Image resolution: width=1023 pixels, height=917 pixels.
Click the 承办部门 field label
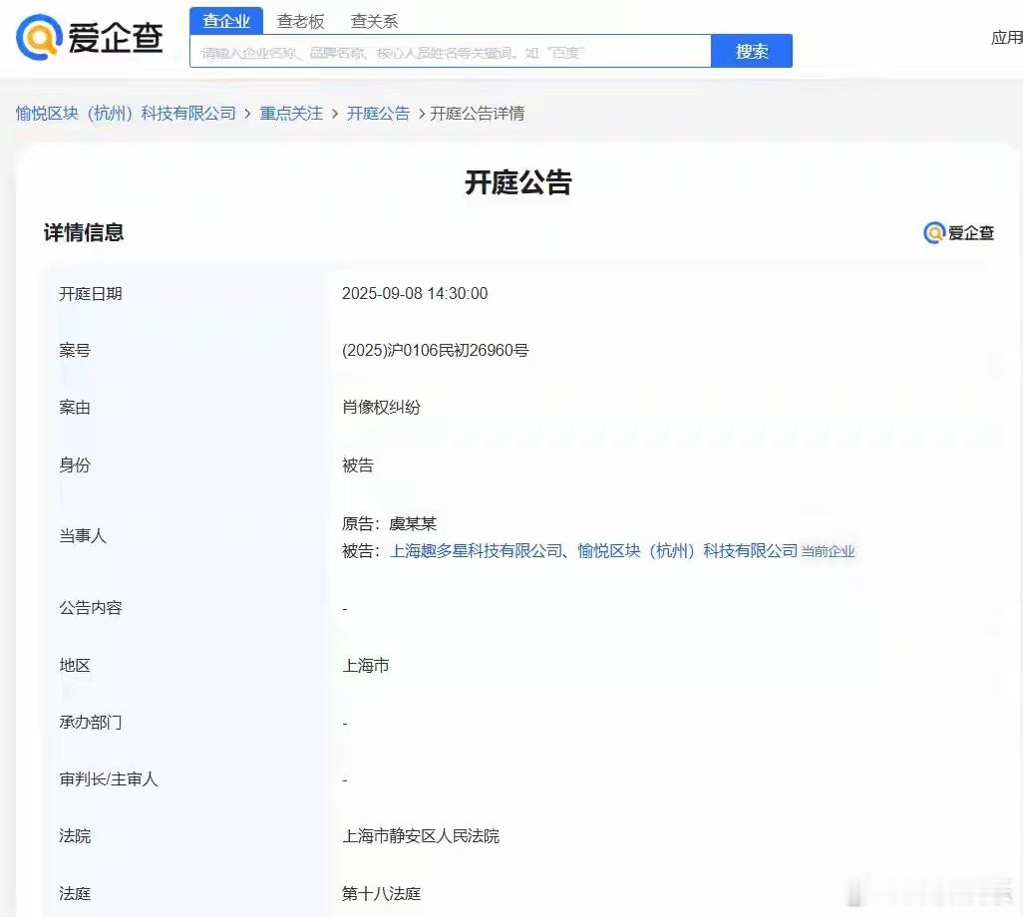point(90,722)
